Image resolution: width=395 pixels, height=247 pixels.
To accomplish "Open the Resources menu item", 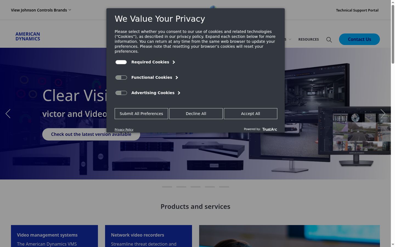I will (x=309, y=40).
